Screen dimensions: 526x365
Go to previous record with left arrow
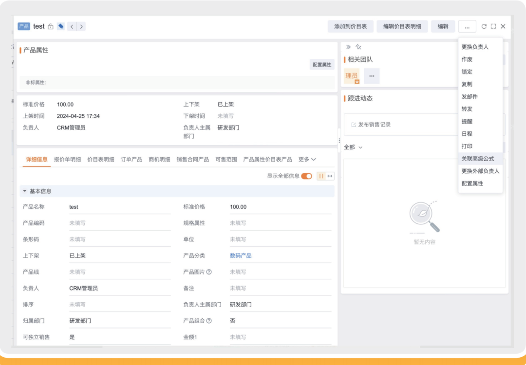click(x=72, y=26)
